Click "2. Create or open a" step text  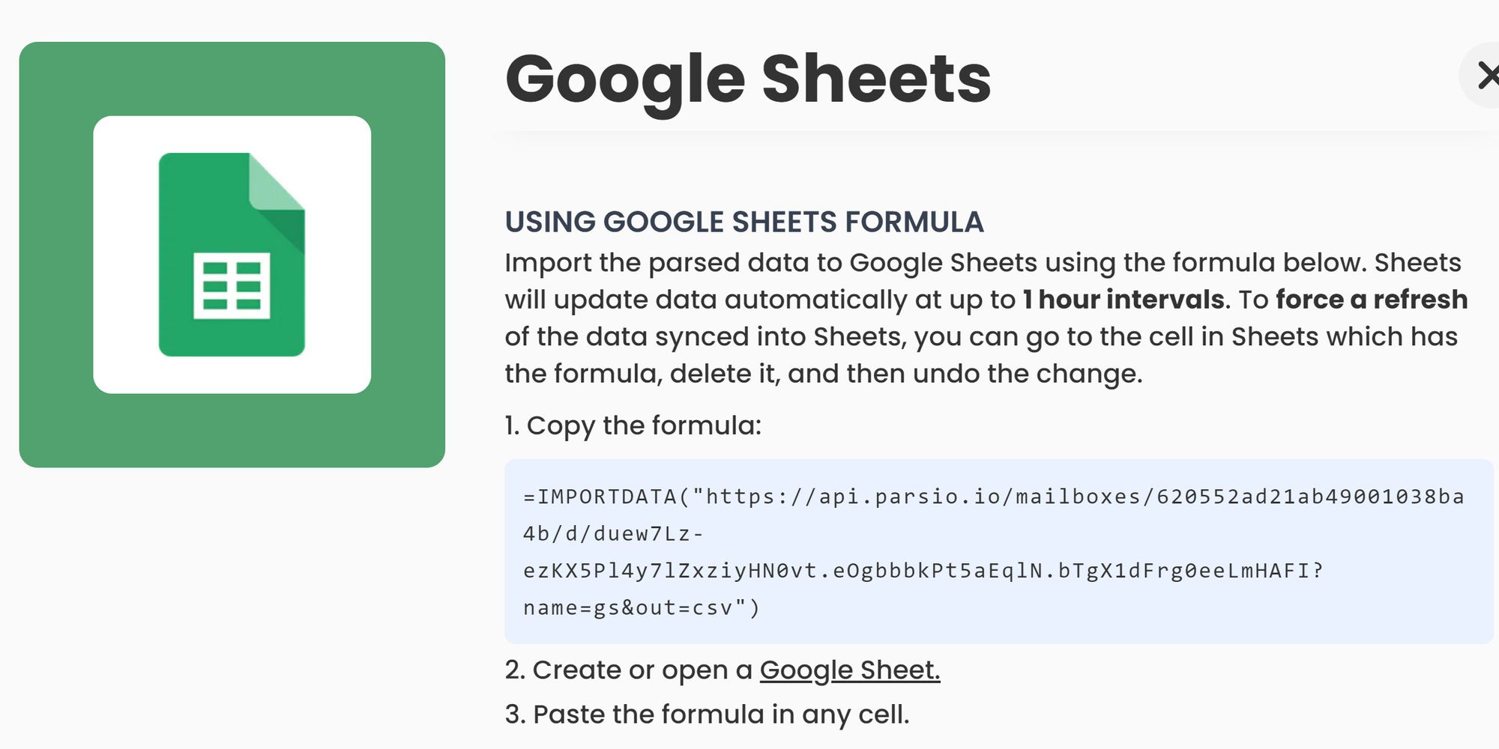[x=628, y=670]
